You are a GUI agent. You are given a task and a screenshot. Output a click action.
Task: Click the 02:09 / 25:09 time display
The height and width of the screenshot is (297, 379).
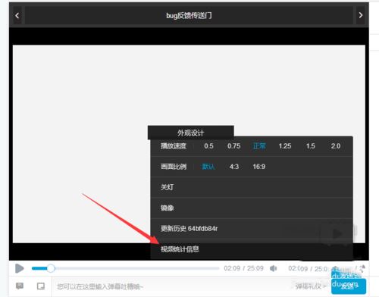click(243, 268)
